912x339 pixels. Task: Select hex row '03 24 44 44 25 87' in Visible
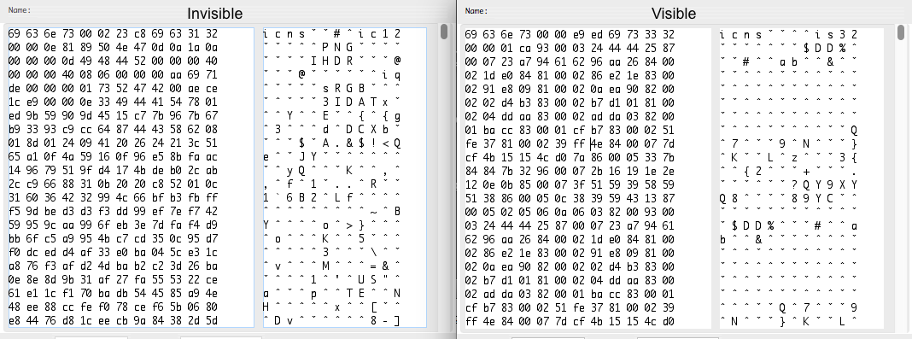[x=570, y=225]
